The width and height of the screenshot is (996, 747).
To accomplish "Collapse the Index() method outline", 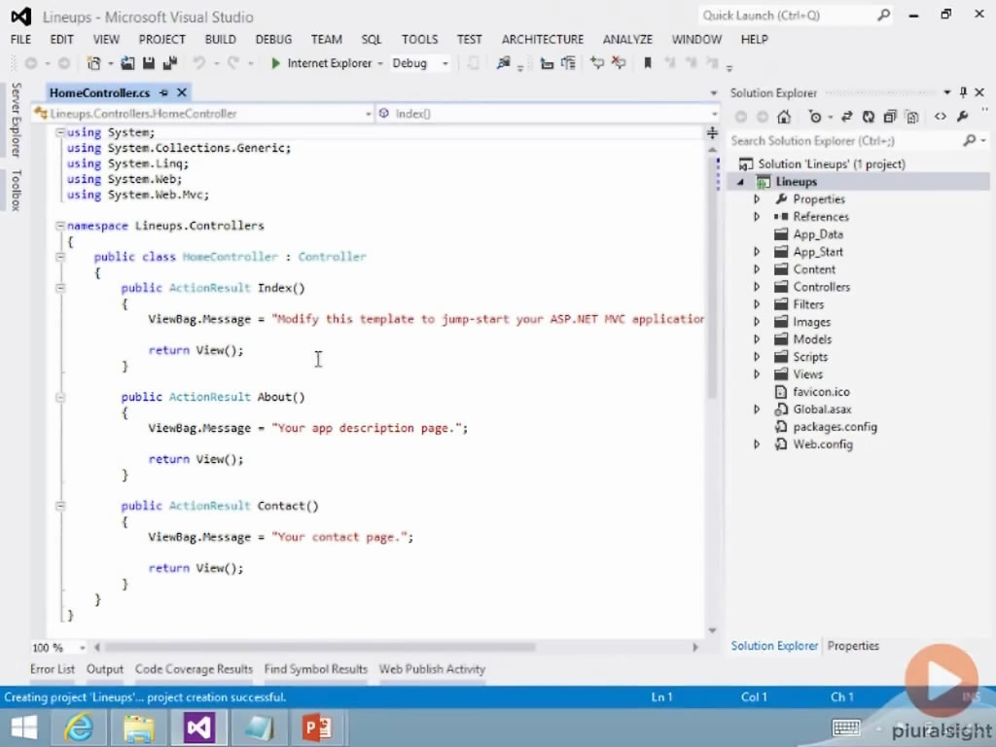I will click(59, 288).
